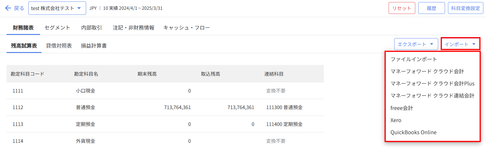486x149 pixels.
Task: Choose ファイルインポート from the menu
Action: pyautogui.click(x=414, y=59)
